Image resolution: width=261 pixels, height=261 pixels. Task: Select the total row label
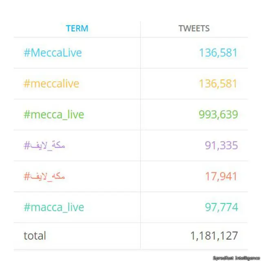(35, 235)
